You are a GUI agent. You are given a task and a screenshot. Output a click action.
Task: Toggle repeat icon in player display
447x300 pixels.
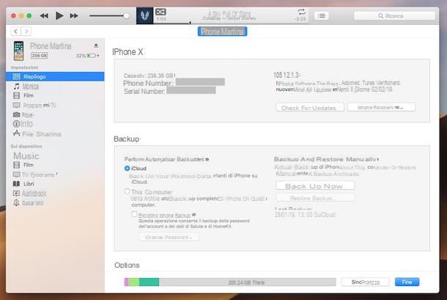(301, 12)
